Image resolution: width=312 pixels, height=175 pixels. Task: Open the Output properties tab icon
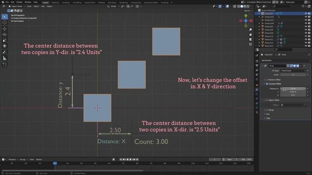coord(257,66)
